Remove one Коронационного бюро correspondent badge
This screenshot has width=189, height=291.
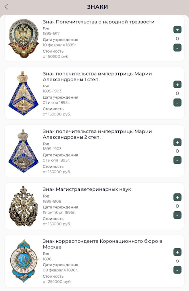177,270
